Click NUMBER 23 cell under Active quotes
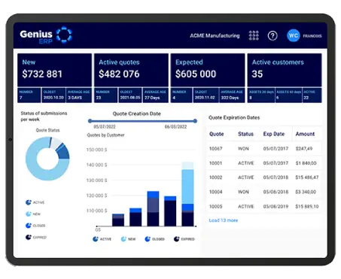The width and height of the screenshot is (341, 279). pyautogui.click(x=106, y=95)
